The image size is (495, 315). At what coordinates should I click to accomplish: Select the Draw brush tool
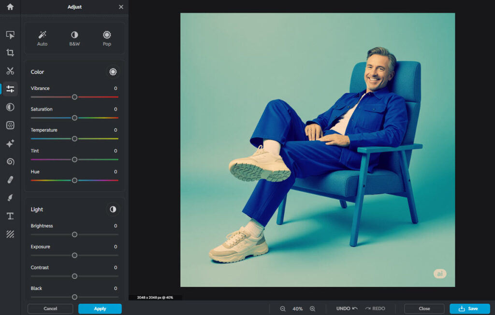10,198
